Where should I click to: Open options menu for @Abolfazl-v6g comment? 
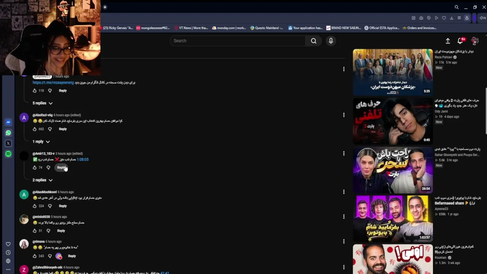coord(344,115)
